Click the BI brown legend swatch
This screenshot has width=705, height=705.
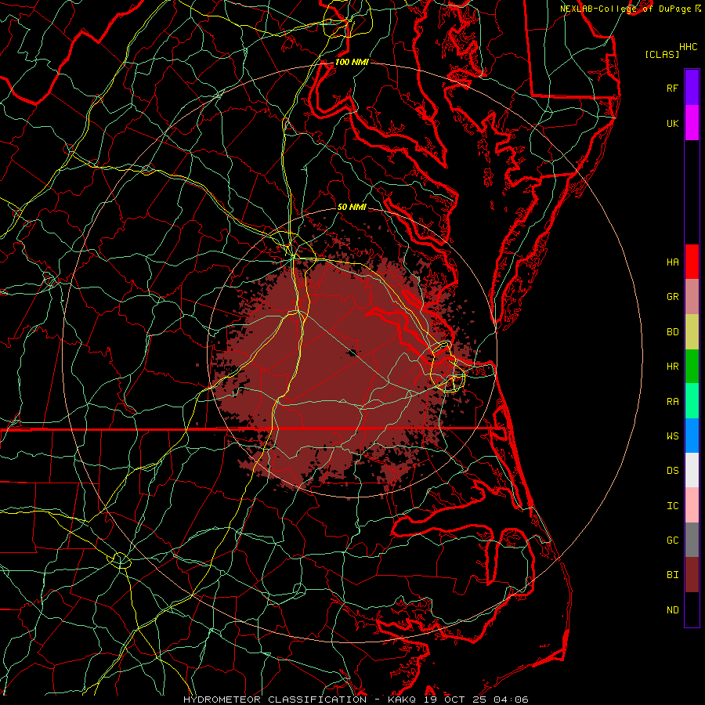[692, 575]
